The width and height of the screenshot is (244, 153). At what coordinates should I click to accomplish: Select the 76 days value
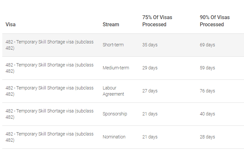pyautogui.click(x=207, y=91)
